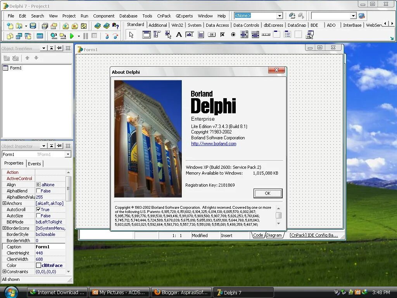Open the http://www.borland.com link
This screenshot has width=397, height=298.
(x=214, y=144)
